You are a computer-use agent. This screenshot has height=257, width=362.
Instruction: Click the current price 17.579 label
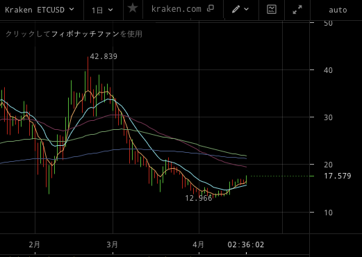(338, 176)
